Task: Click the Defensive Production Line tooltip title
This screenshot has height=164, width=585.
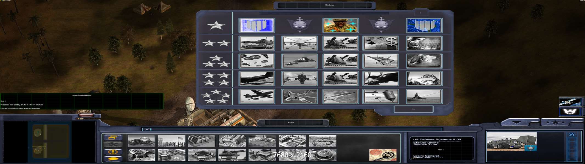Action: click(82, 96)
